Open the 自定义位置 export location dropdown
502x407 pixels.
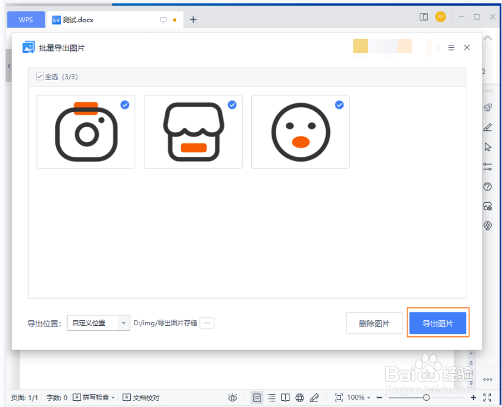98,323
